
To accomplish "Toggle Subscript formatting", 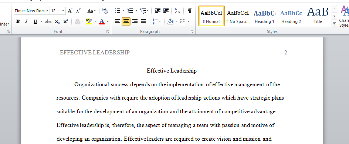I will (x=57, y=21).
